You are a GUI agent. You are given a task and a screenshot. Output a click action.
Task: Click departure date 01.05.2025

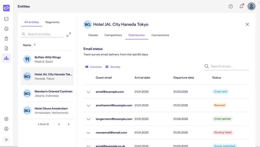[181, 132]
